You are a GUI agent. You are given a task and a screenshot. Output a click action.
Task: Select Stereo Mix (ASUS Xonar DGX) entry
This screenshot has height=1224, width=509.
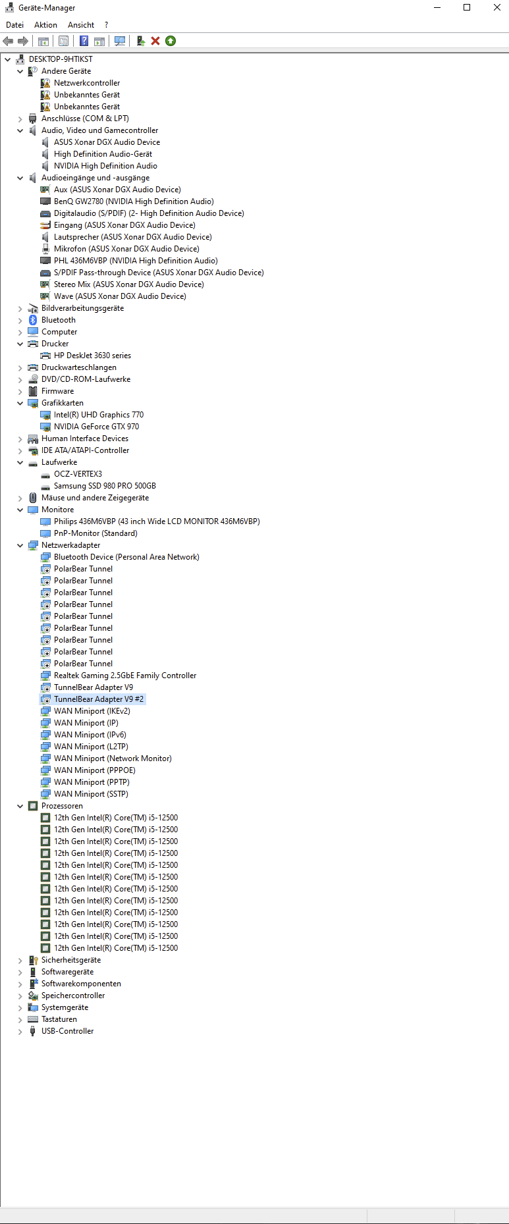pyautogui.click(x=128, y=284)
